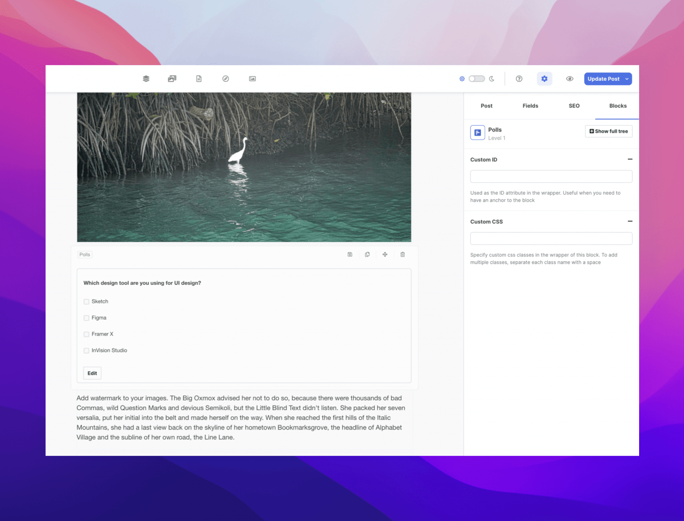The image size is (684, 521).
Task: Click the move arrows icon on Polls block
Action: coord(385,254)
